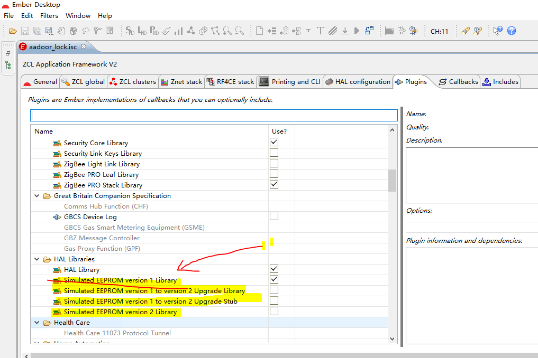
Task: Click the plugin list scroll down arrow
Action: [x=392, y=339]
